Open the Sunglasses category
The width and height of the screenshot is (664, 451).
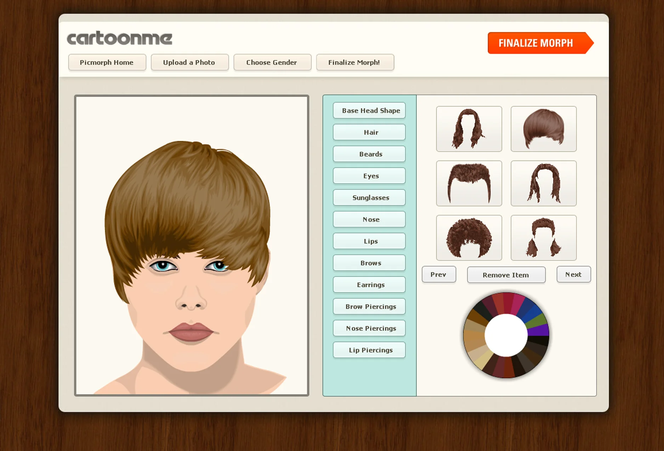[369, 197]
